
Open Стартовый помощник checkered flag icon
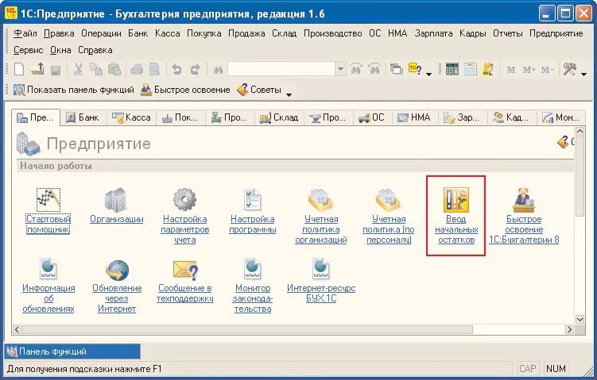[48, 199]
